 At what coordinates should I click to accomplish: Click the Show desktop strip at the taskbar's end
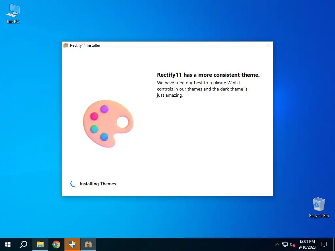point(334,244)
